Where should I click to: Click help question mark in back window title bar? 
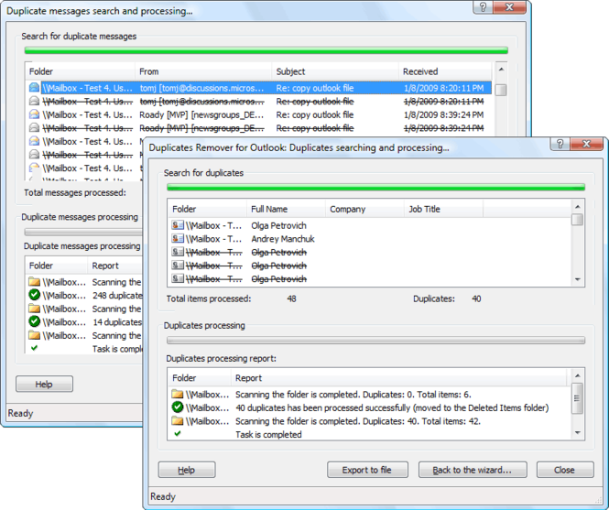tap(483, 7)
